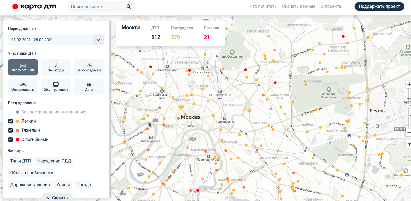This screenshot has width=411, height=201.
Task: Click the Павелецкий вкз. station icon
Action: [x=208, y=156]
